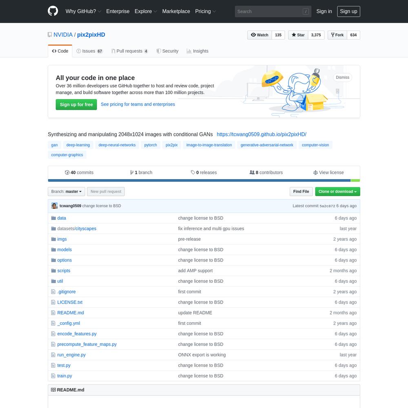Open the Enterprise menu item
This screenshot has width=408, height=408.
118,11
